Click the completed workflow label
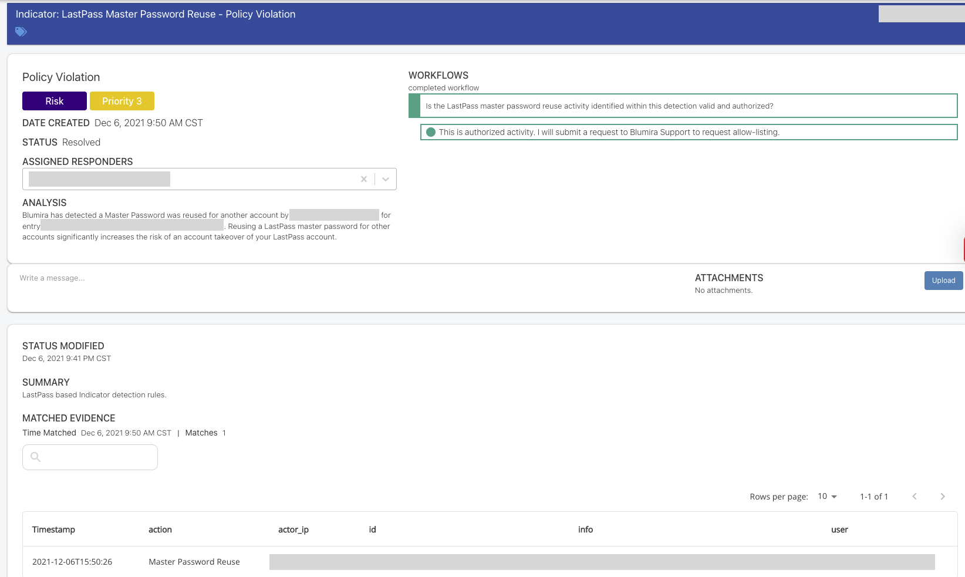The height and width of the screenshot is (577, 965). coord(444,88)
